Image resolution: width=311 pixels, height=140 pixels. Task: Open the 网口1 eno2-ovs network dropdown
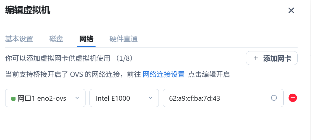point(45,98)
